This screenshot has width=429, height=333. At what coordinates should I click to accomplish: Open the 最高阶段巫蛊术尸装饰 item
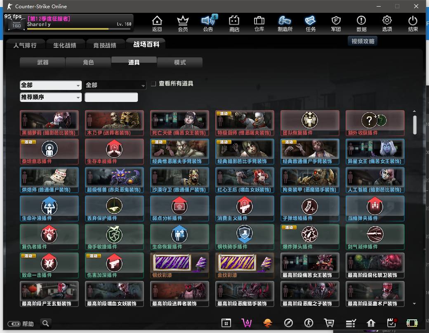tap(375, 294)
